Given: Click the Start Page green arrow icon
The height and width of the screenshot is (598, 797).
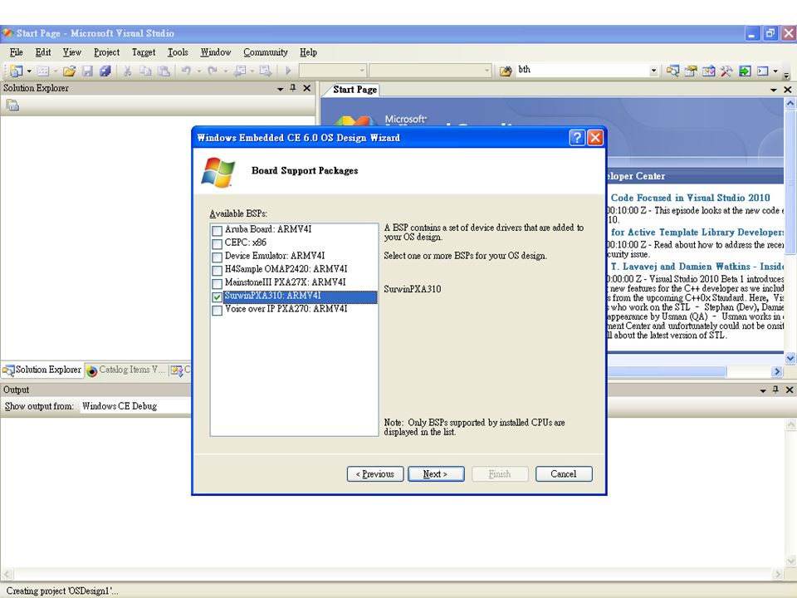Looking at the screenshot, I should coord(745,71).
